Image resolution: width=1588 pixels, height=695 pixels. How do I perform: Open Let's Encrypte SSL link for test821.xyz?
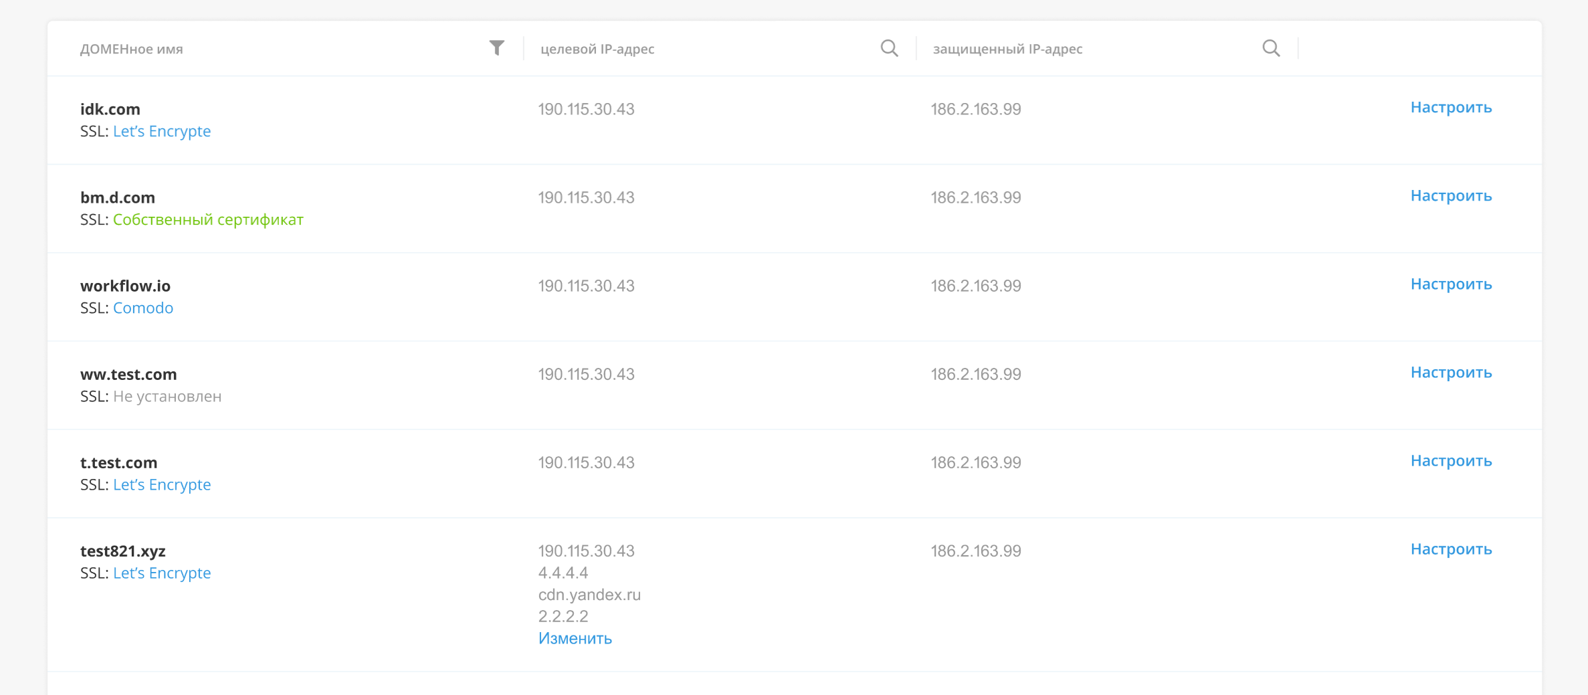(162, 573)
